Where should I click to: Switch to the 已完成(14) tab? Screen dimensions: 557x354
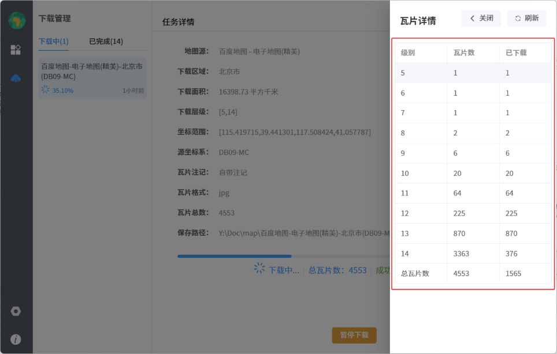[106, 42]
